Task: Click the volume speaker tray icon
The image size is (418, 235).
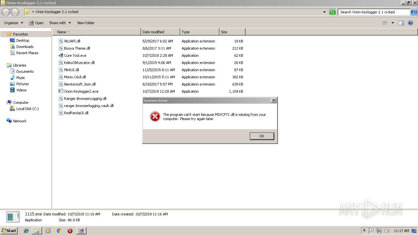Action: (x=387, y=231)
